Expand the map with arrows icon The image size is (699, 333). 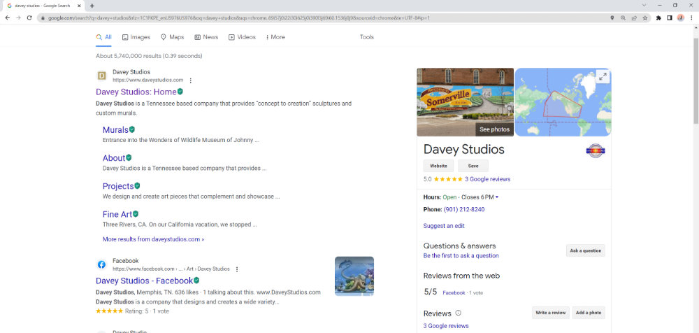coord(603,76)
